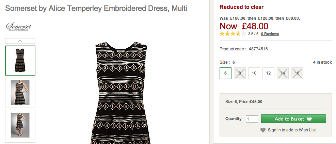Select the first dress thumbnail

20,60
